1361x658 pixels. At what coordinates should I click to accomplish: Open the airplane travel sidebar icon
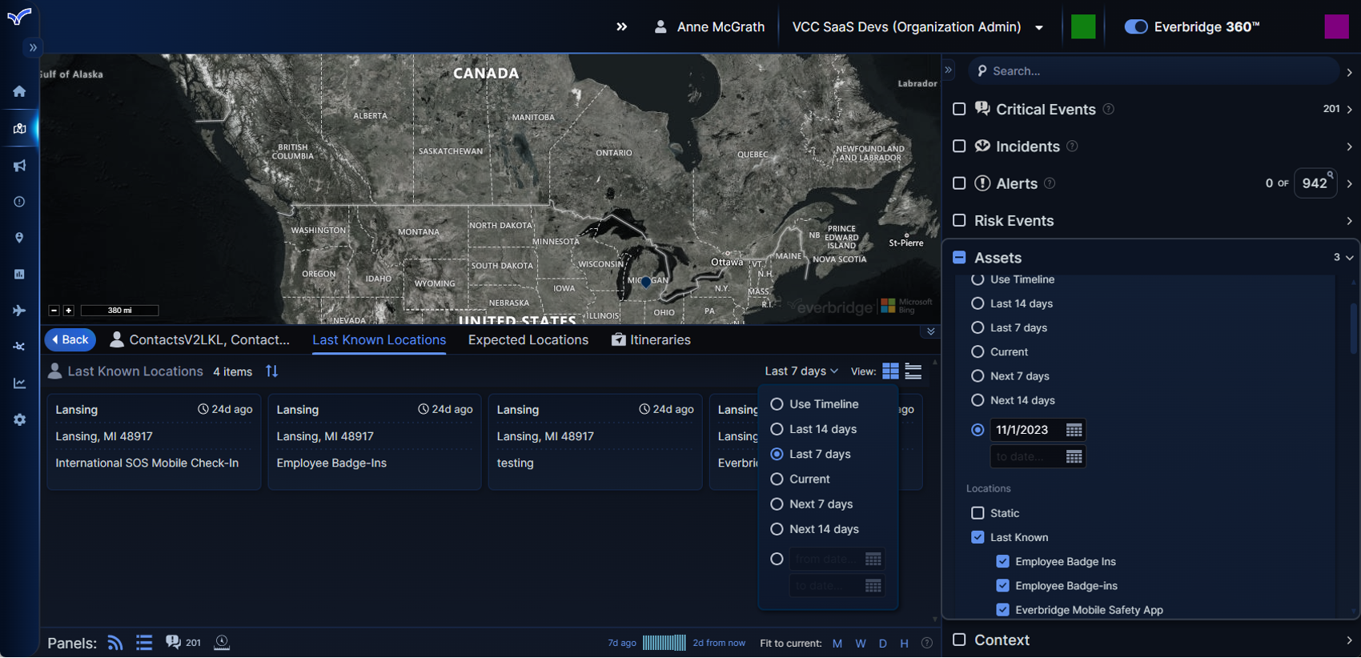click(19, 311)
